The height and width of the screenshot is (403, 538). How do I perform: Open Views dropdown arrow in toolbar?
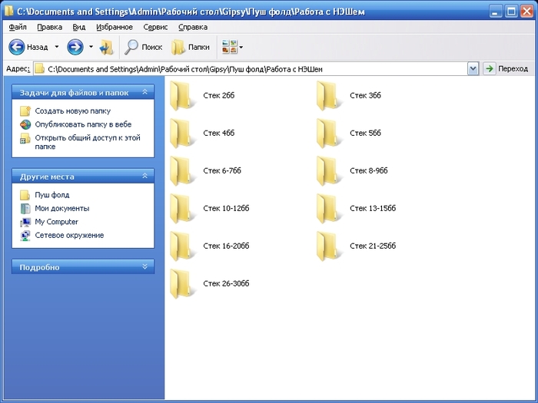tap(241, 48)
